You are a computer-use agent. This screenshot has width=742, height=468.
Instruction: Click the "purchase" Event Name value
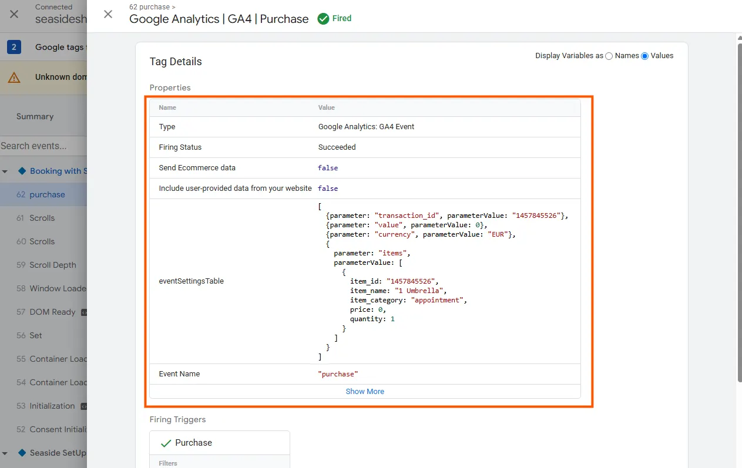(x=338, y=374)
